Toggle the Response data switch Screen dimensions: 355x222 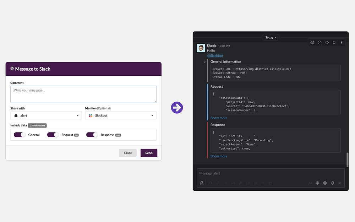point(92,135)
